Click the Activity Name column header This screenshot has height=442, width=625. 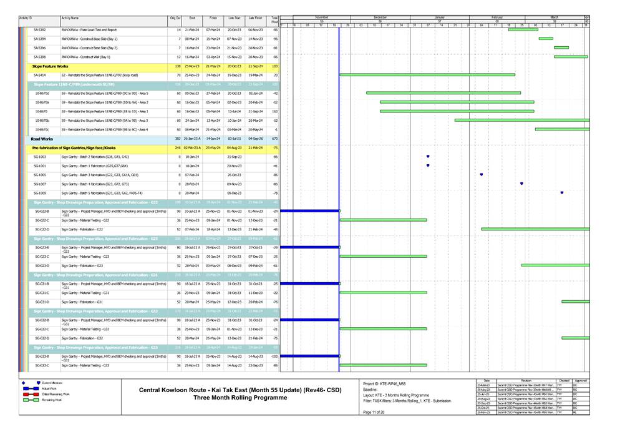click(70, 19)
